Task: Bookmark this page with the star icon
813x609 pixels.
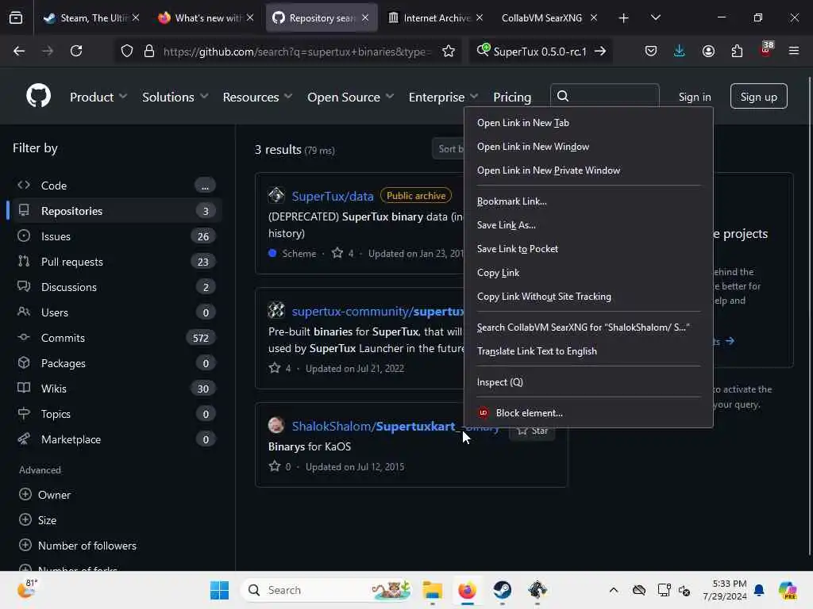Action: (x=449, y=51)
